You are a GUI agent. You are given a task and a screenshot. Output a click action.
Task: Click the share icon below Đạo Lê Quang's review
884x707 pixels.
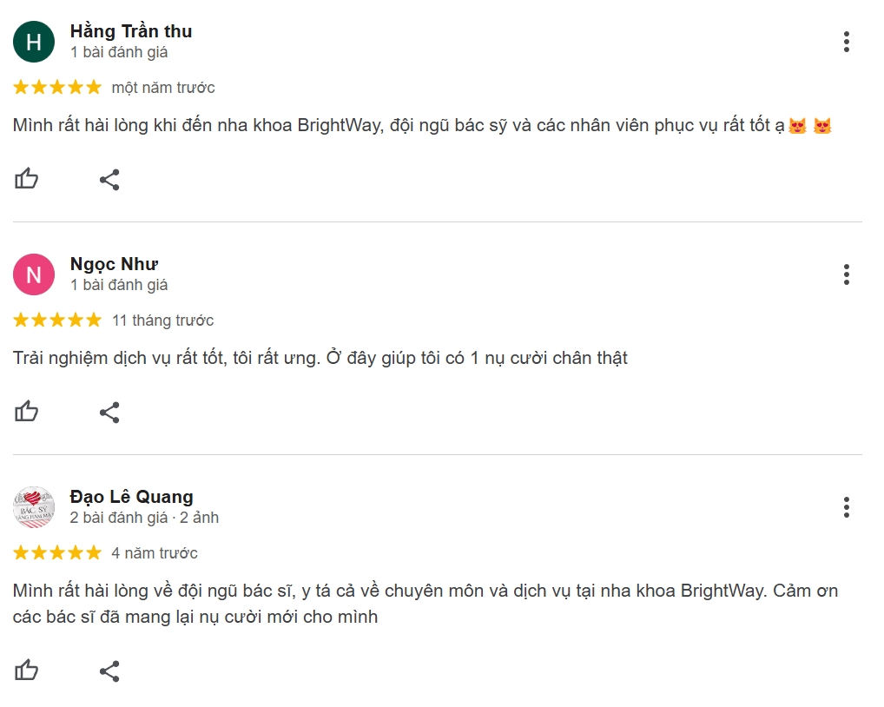click(109, 670)
